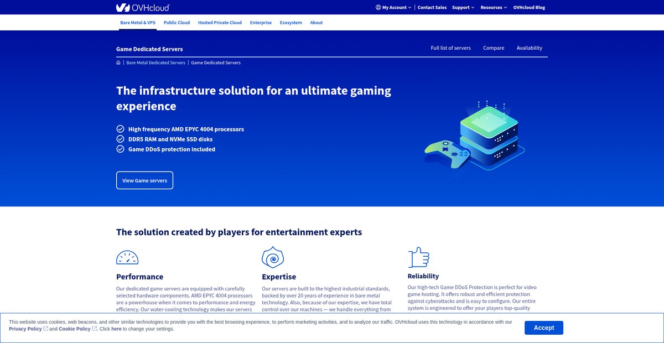Click 'here' to change cookie settings
Viewport: 664px width, 343px height.
click(x=116, y=329)
